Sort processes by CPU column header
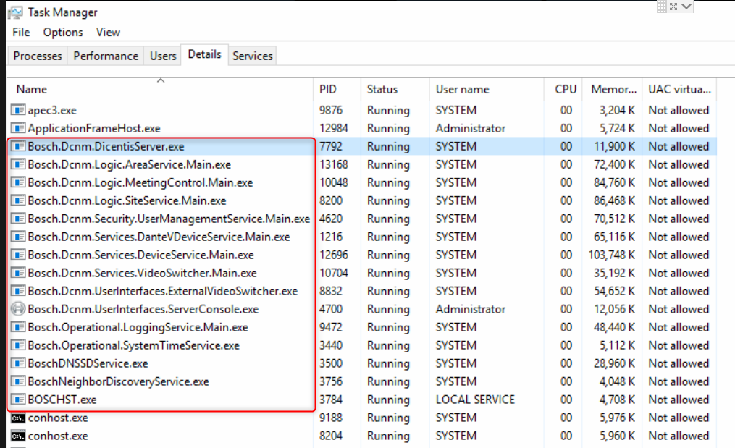 566,89
